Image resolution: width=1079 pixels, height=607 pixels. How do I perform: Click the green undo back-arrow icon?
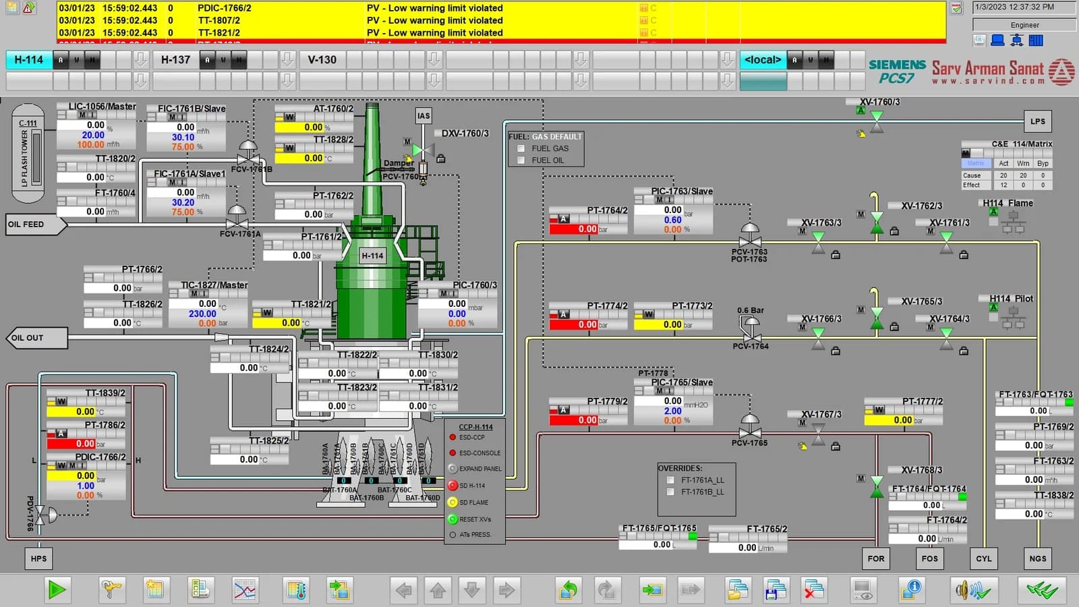click(568, 590)
